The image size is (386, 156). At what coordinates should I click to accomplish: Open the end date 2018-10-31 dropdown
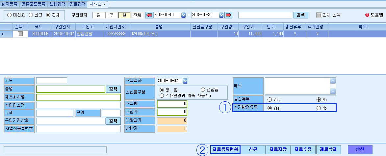pyautogui.click(x=221, y=15)
